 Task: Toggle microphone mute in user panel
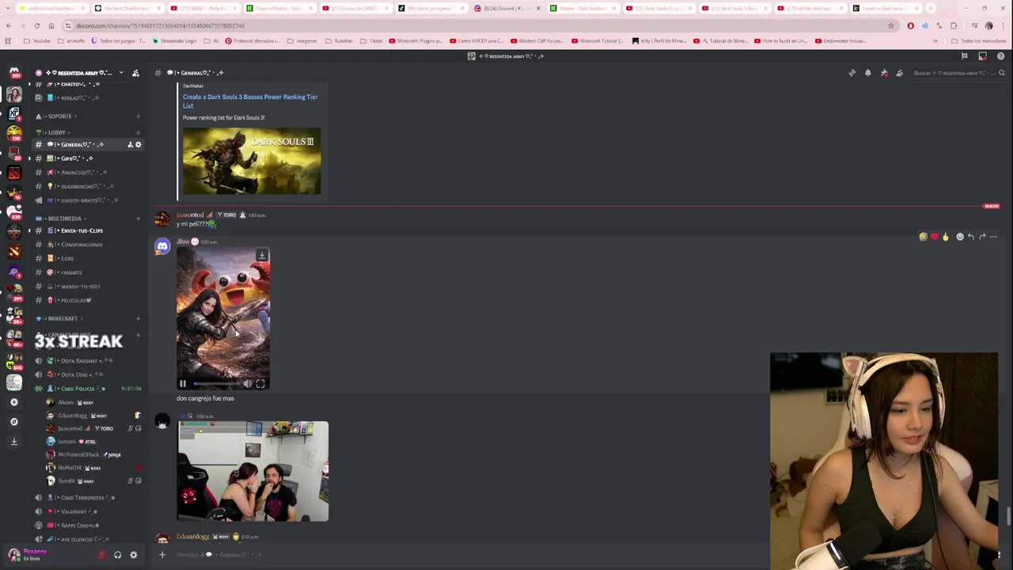(x=101, y=555)
